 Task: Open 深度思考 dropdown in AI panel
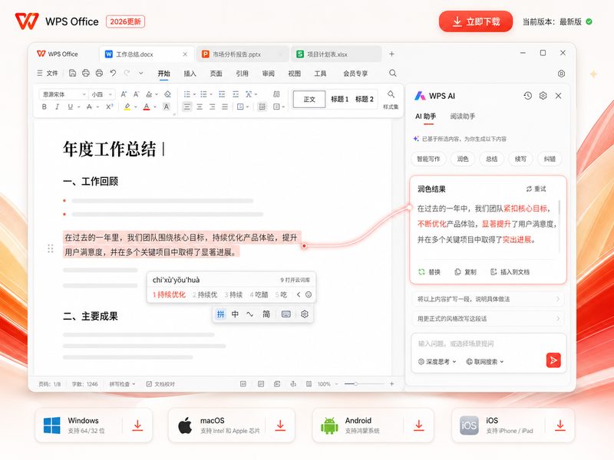point(437,362)
